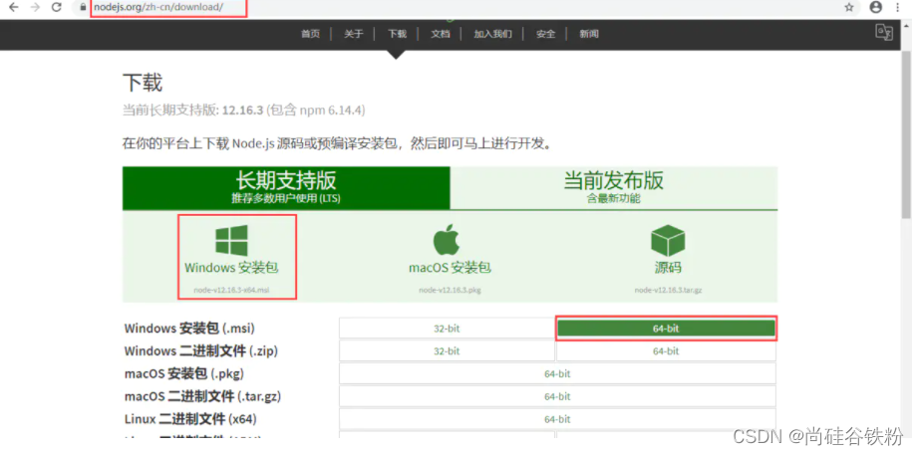Open 新闻 in the navigation bar
The height and width of the screenshot is (455, 919).
(x=589, y=34)
